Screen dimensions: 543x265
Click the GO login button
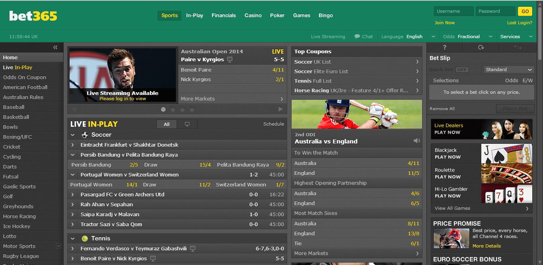525,12
